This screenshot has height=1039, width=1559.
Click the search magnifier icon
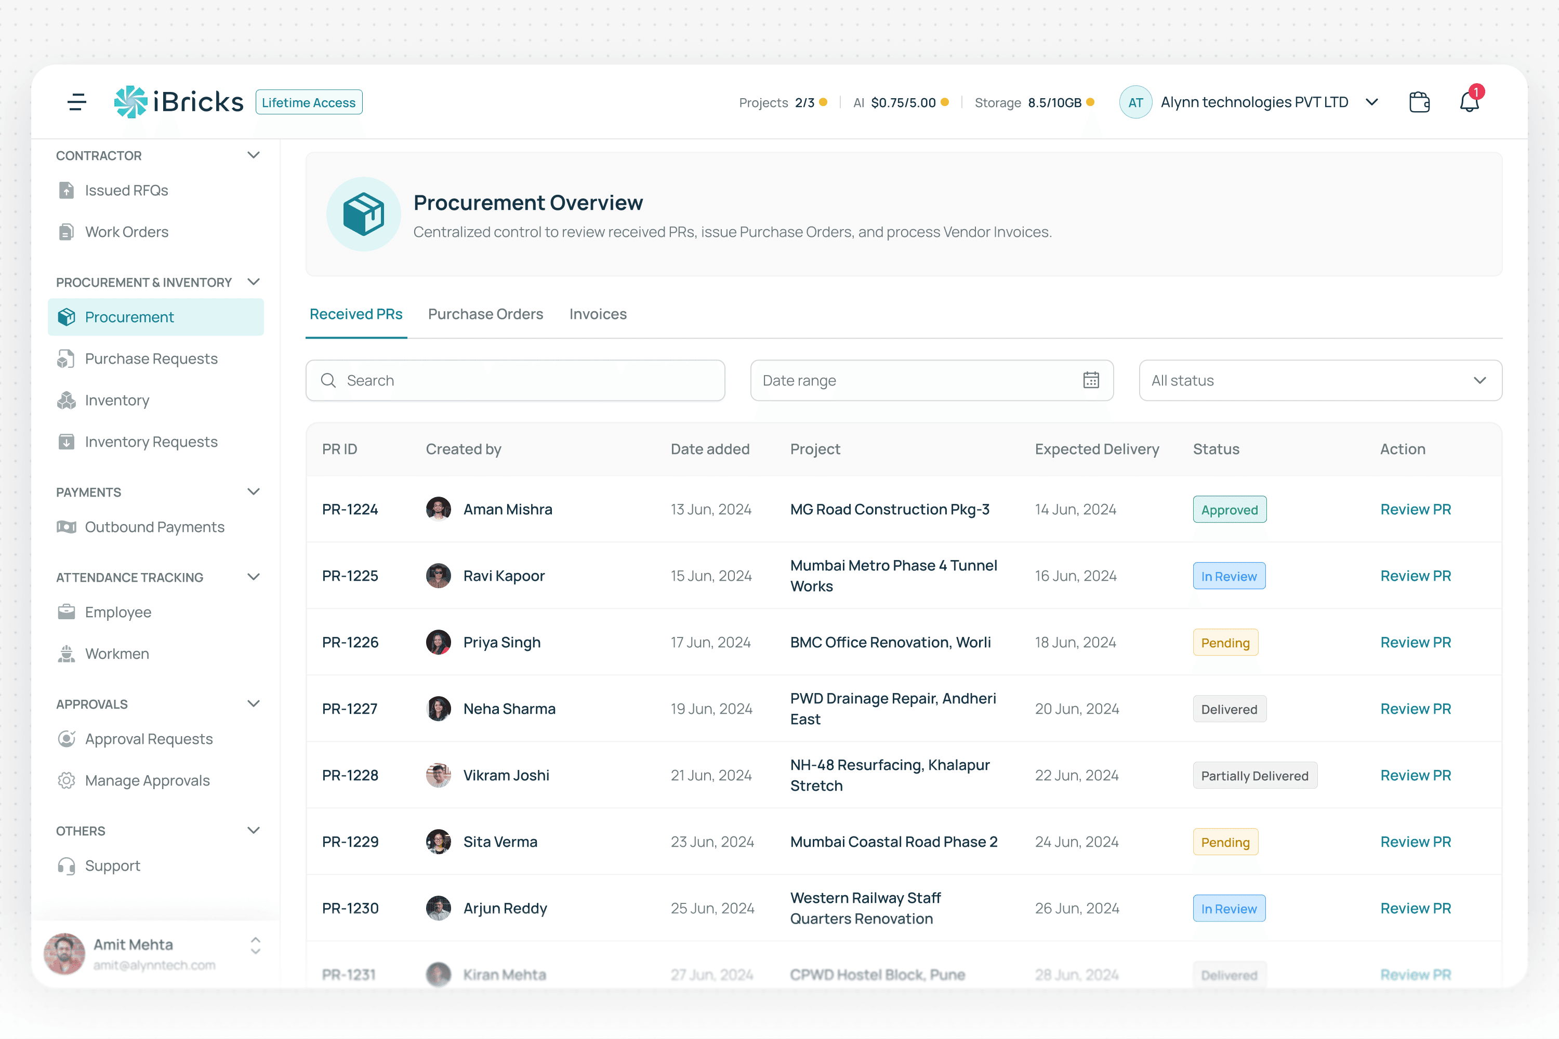pos(328,380)
